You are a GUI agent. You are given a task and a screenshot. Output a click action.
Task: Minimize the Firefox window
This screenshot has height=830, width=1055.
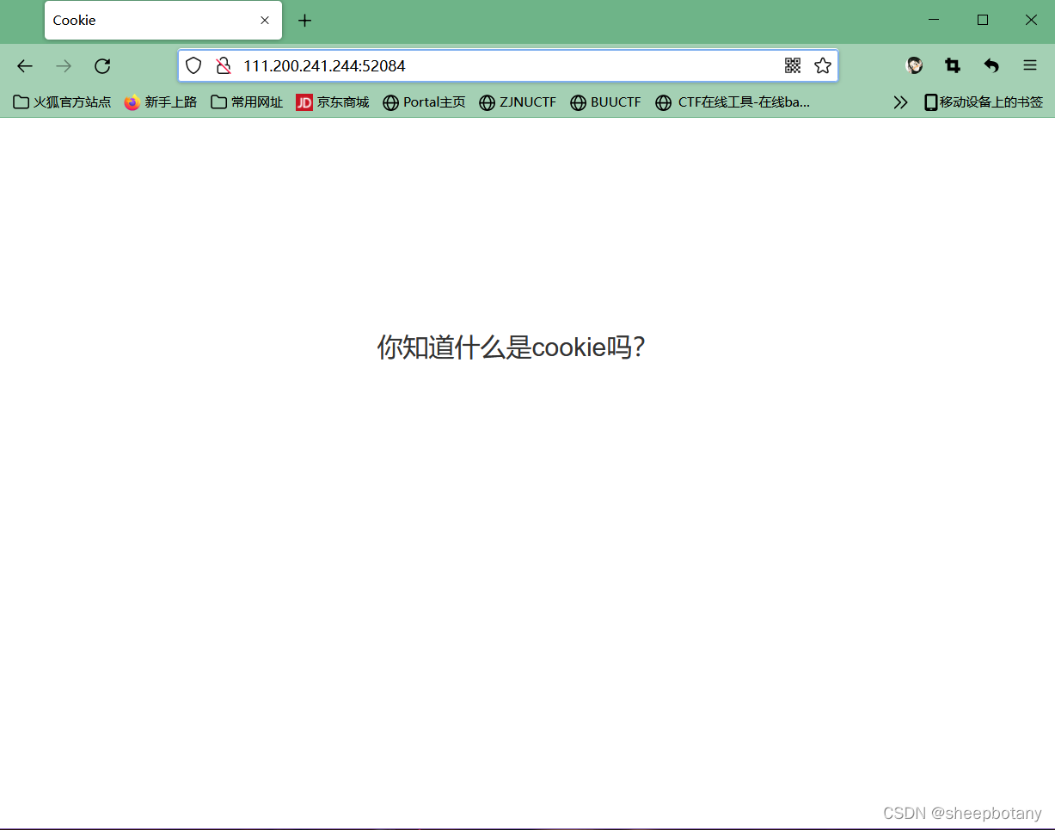934,20
